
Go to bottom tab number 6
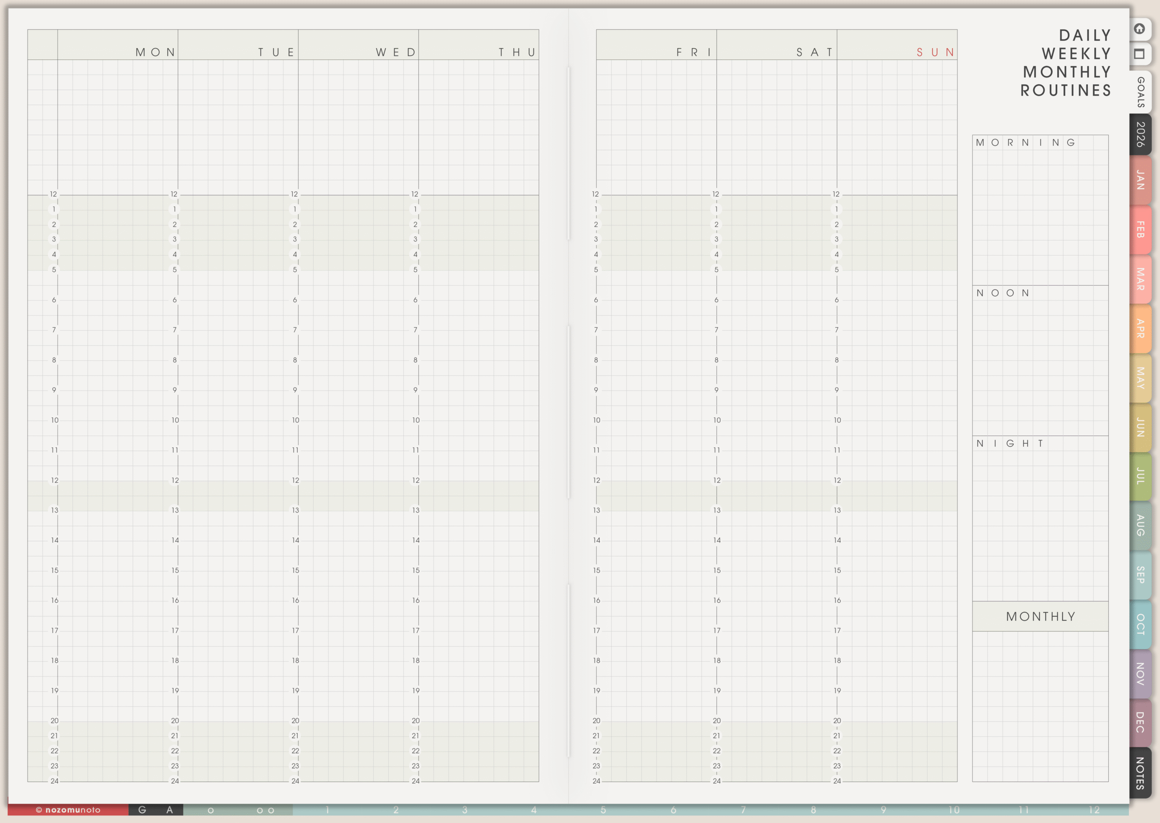[x=673, y=810]
